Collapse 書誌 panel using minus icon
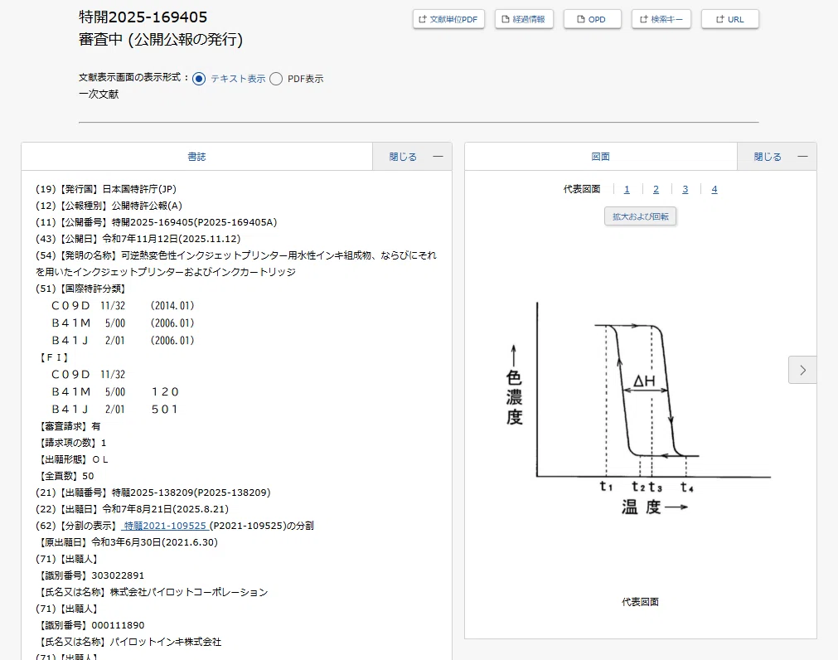Image resolution: width=838 pixels, height=660 pixels. tap(438, 157)
